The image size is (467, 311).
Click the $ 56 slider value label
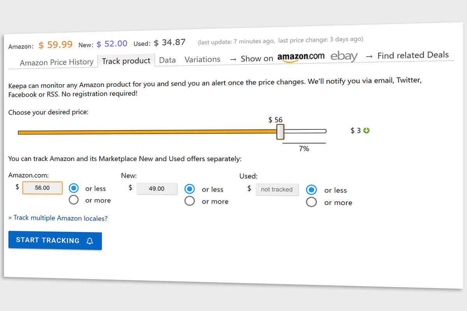(x=276, y=120)
